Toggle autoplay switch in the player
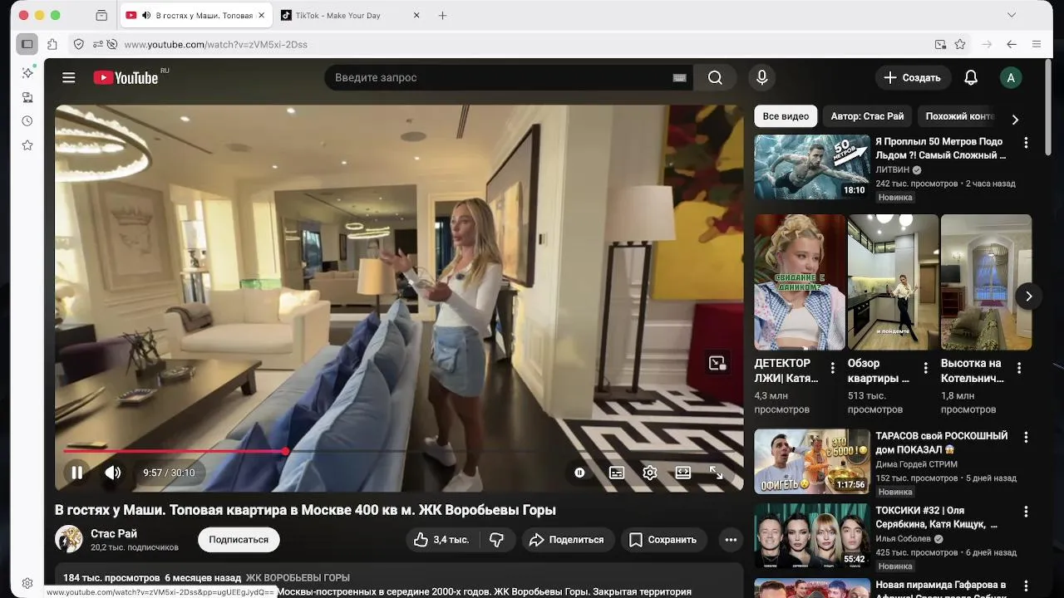This screenshot has height=598, width=1064. click(x=580, y=473)
